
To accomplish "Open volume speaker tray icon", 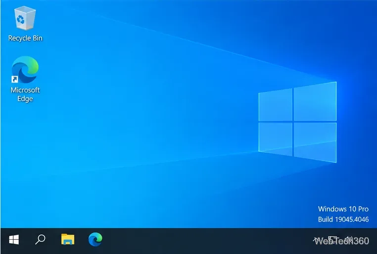I will (x=348, y=240).
